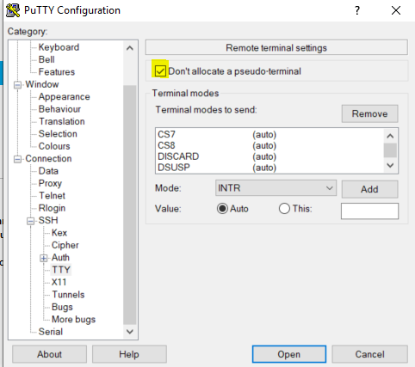Click the Open button
415x367 pixels.
(289, 354)
